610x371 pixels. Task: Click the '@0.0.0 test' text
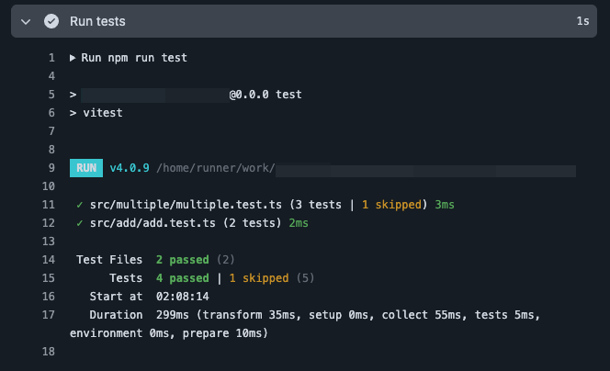click(x=265, y=95)
